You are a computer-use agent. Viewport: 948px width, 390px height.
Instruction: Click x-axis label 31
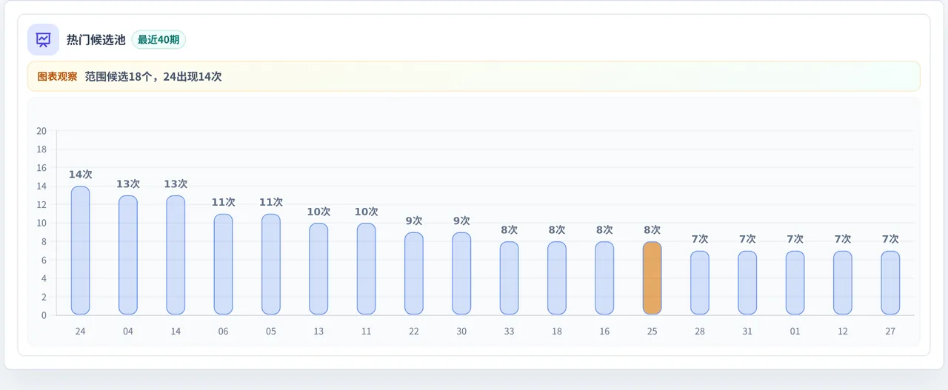coord(747,332)
